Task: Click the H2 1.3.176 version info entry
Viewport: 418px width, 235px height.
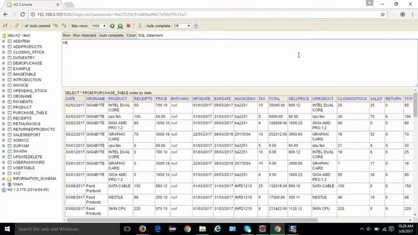Action: click(x=28, y=190)
